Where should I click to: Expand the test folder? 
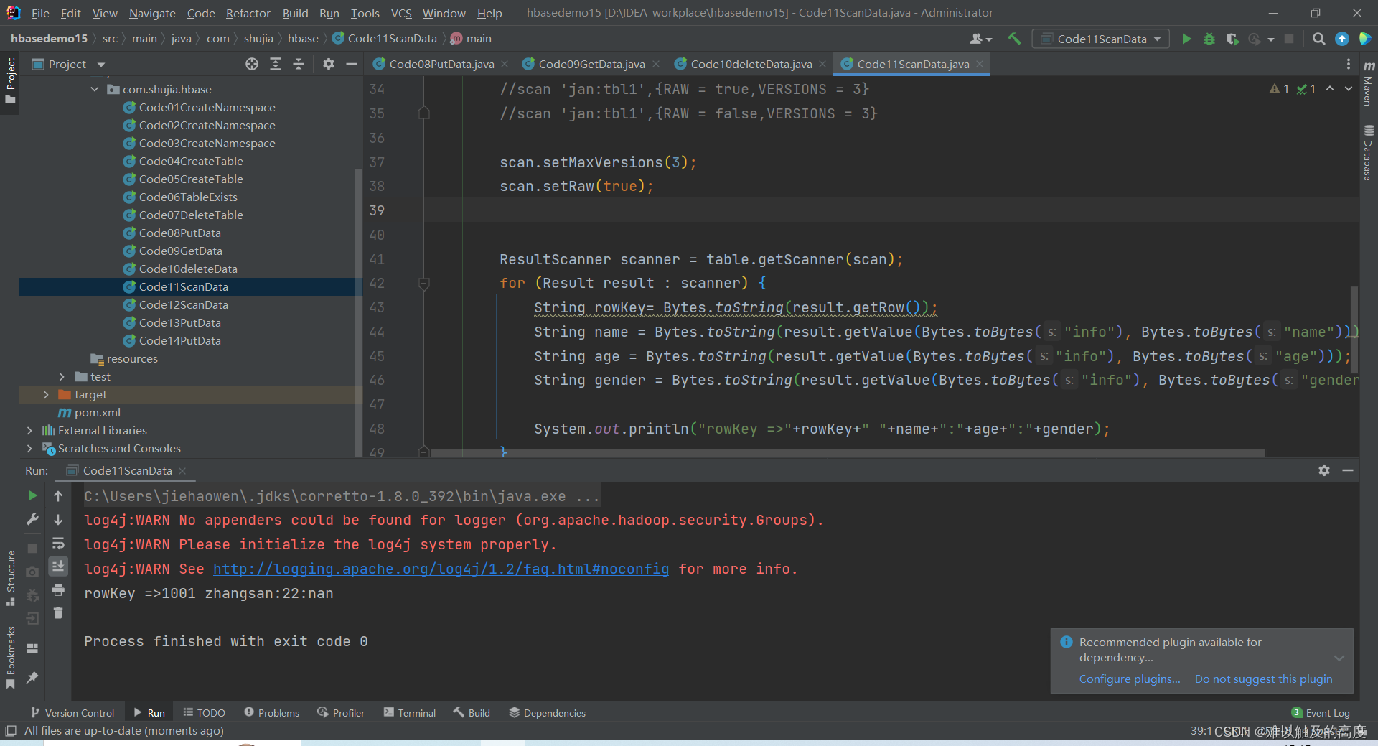pyautogui.click(x=62, y=377)
